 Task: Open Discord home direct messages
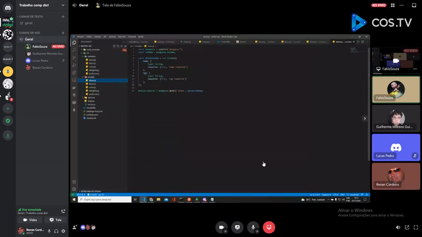point(8,8)
